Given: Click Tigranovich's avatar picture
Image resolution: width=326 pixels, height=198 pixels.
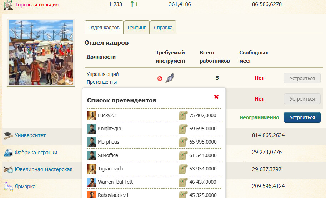Looking at the screenshot, I should click(92, 169).
